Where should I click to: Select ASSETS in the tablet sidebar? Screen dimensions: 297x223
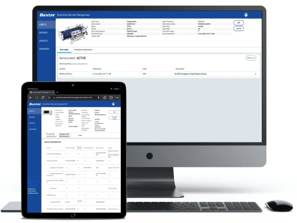pyautogui.click(x=34, y=111)
